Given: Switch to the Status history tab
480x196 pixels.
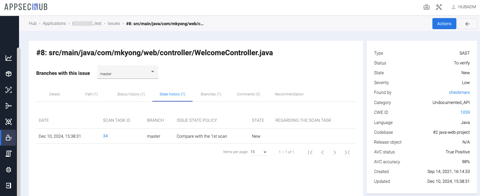Looking at the screenshot, I should [131, 94].
